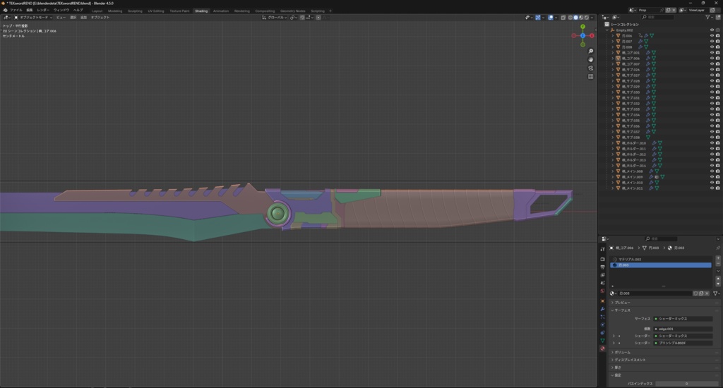This screenshot has width=723, height=388.
Task: Toggle eye visibility for 柄_メイン.011 row
Action: 712,188
